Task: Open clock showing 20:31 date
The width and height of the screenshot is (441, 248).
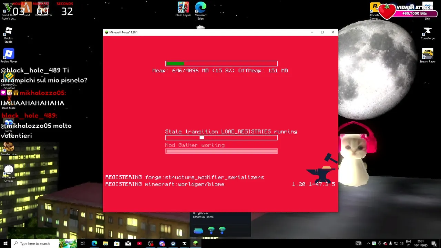Action: 421,244
